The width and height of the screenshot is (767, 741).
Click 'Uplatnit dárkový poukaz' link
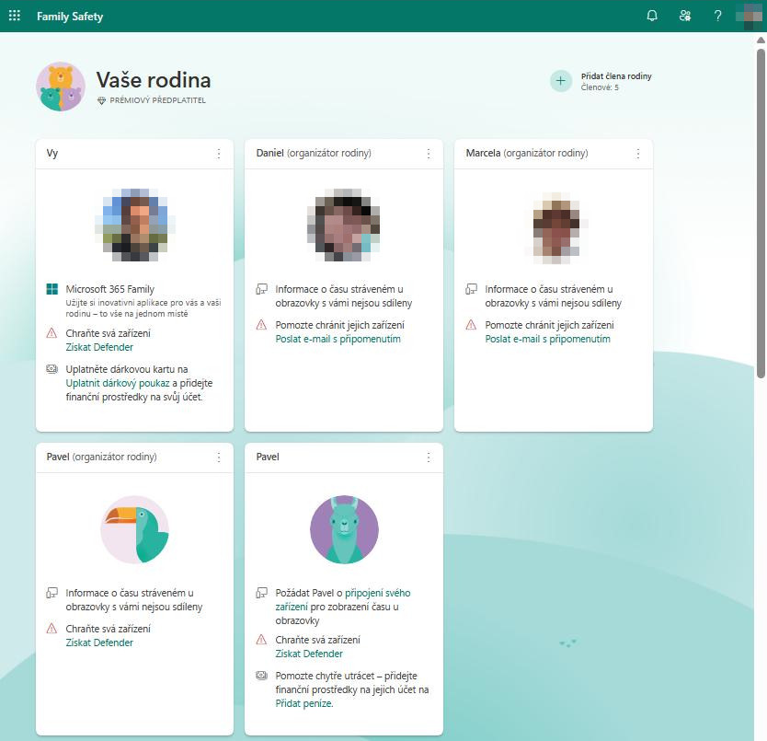tap(118, 383)
